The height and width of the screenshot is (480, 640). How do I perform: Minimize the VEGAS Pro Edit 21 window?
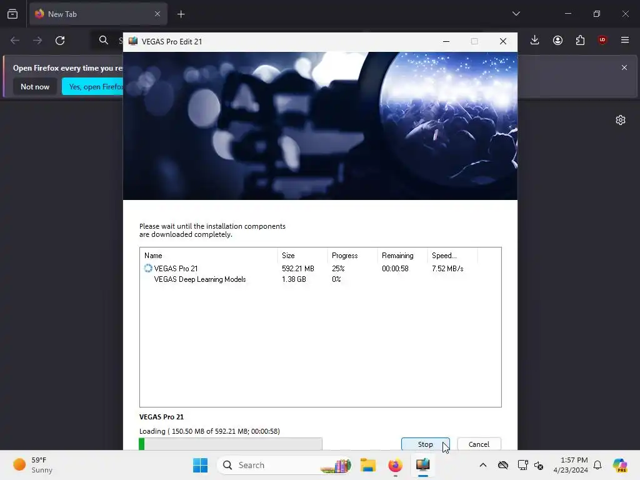coord(446,41)
